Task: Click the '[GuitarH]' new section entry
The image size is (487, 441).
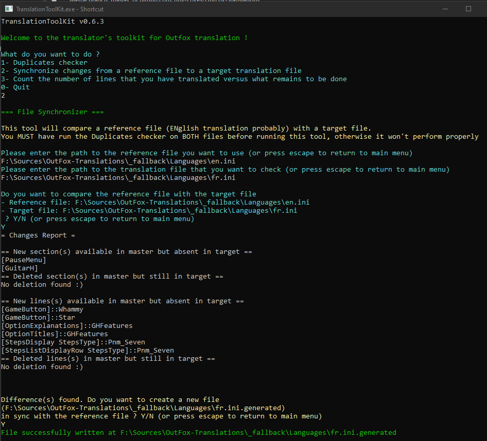Action: pos(20,268)
